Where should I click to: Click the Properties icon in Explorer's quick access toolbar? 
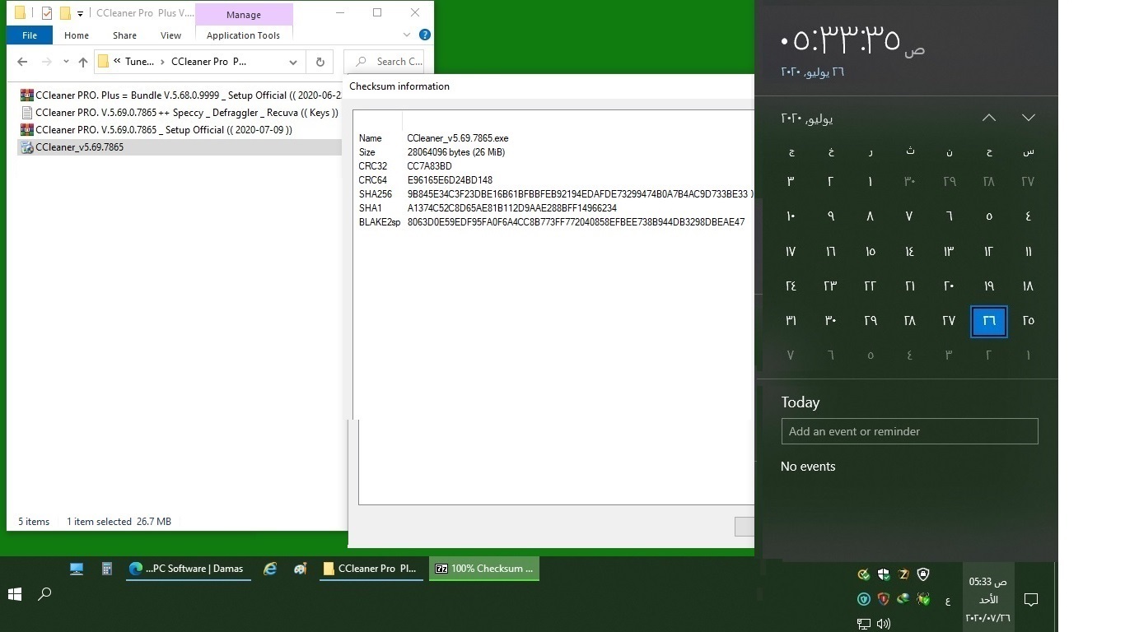pos(47,13)
